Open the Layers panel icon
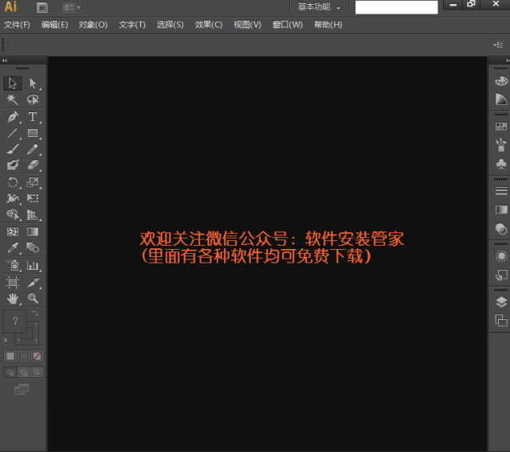510x452 pixels. 500,302
